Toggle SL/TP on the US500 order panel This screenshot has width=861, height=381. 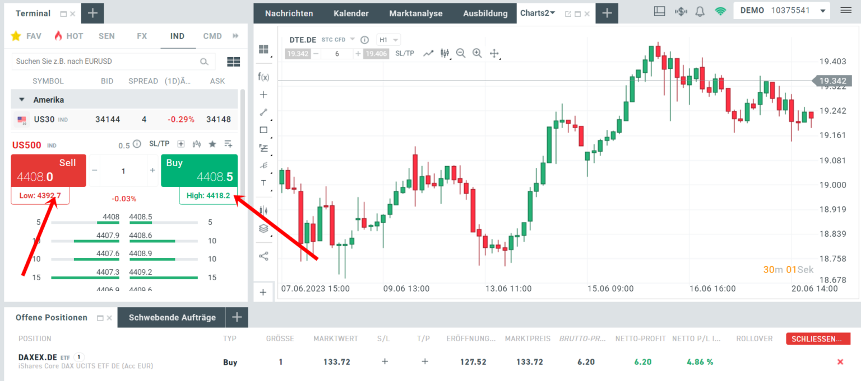pos(159,143)
